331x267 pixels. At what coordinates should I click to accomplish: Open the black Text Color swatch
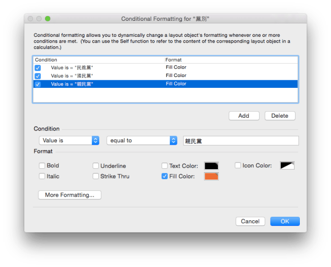pyautogui.click(x=211, y=166)
